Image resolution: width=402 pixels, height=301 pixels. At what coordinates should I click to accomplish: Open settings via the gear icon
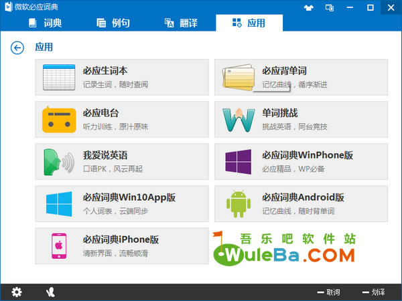17,292
